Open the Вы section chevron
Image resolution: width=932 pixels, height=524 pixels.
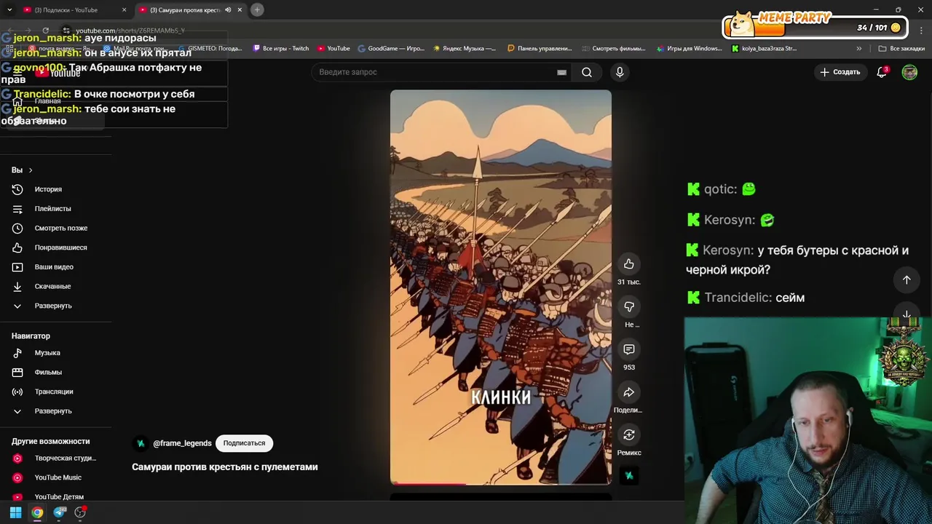(30, 170)
